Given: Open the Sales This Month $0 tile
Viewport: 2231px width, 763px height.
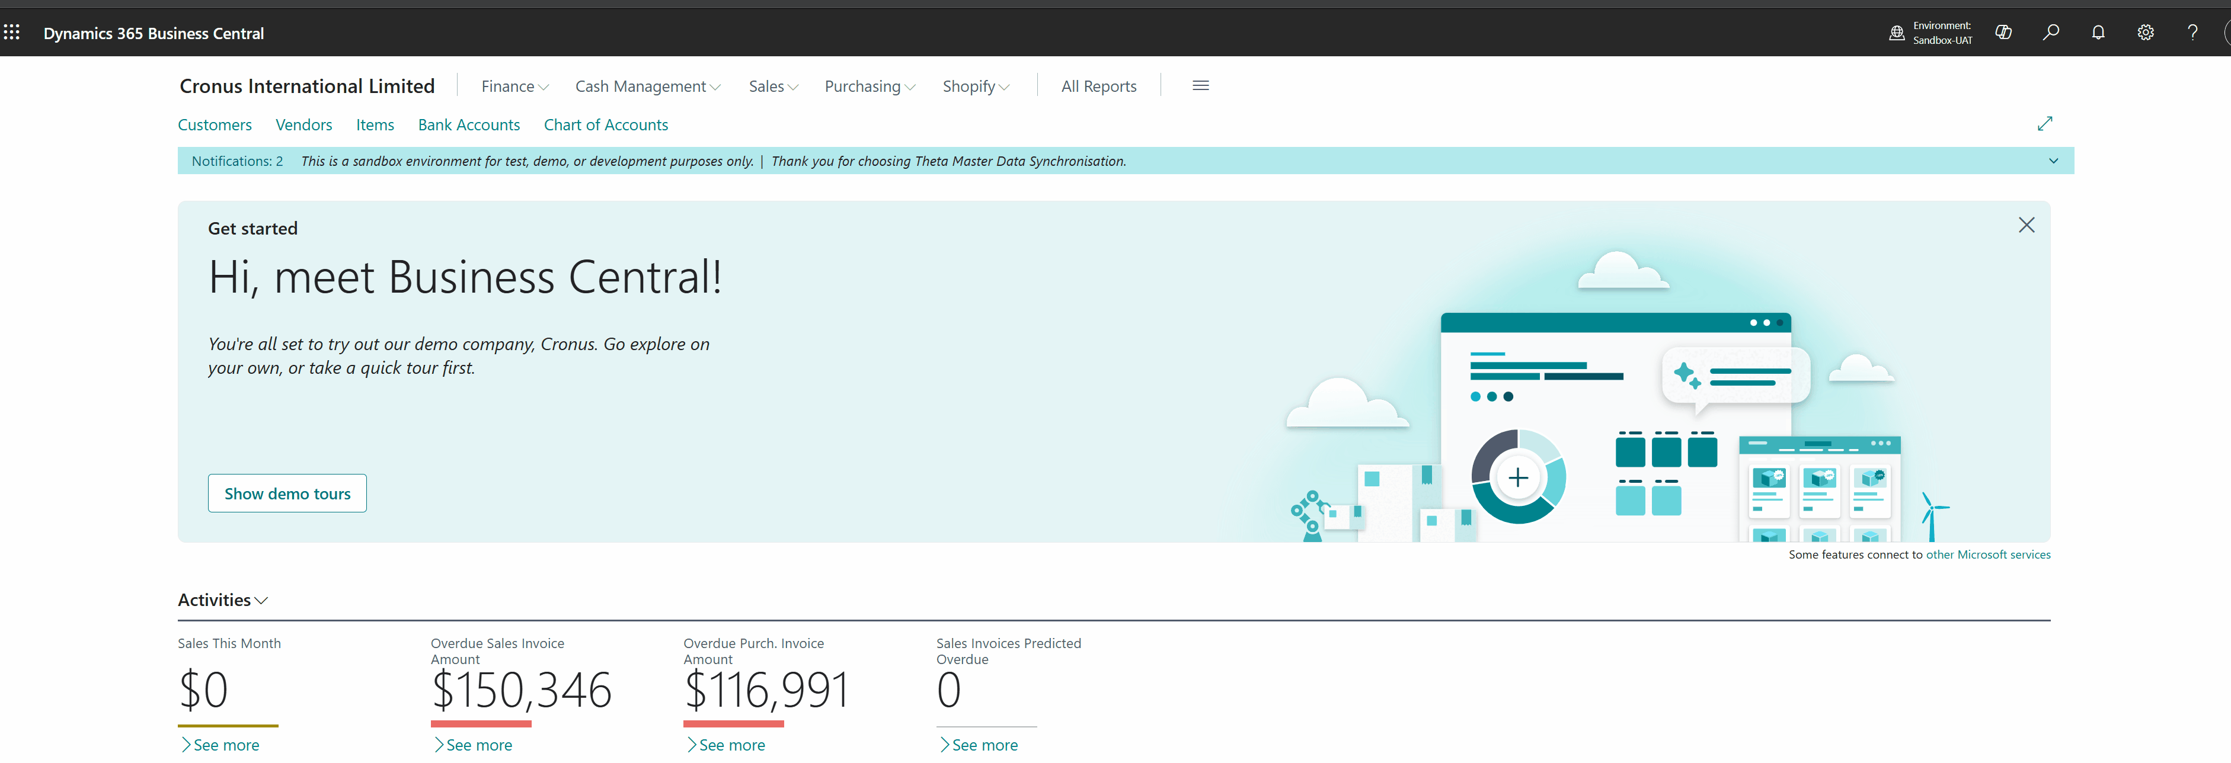Looking at the screenshot, I should pos(203,690).
